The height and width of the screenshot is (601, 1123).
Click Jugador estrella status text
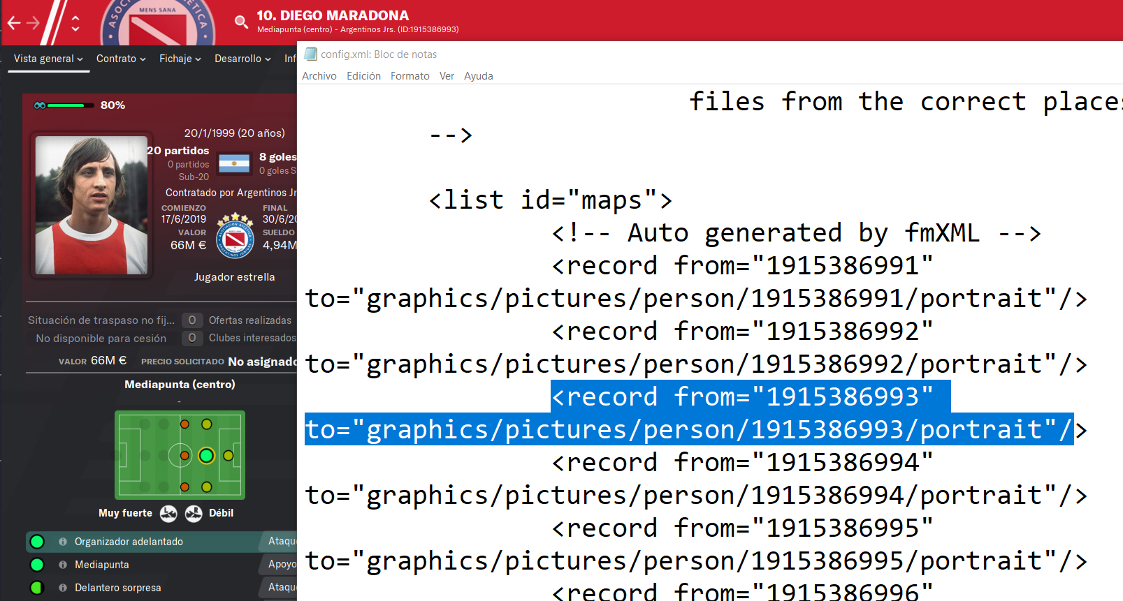click(235, 277)
